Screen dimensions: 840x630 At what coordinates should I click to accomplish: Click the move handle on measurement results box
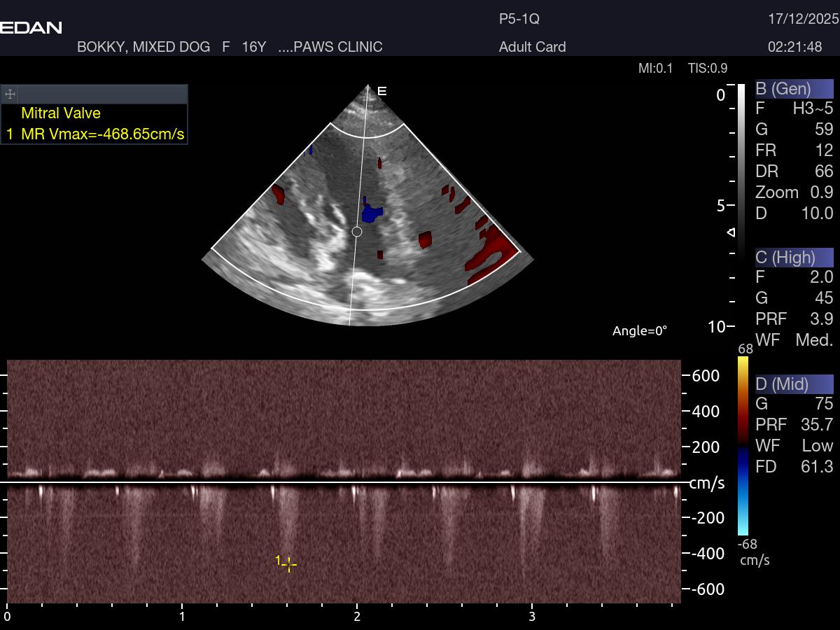tap(10, 94)
